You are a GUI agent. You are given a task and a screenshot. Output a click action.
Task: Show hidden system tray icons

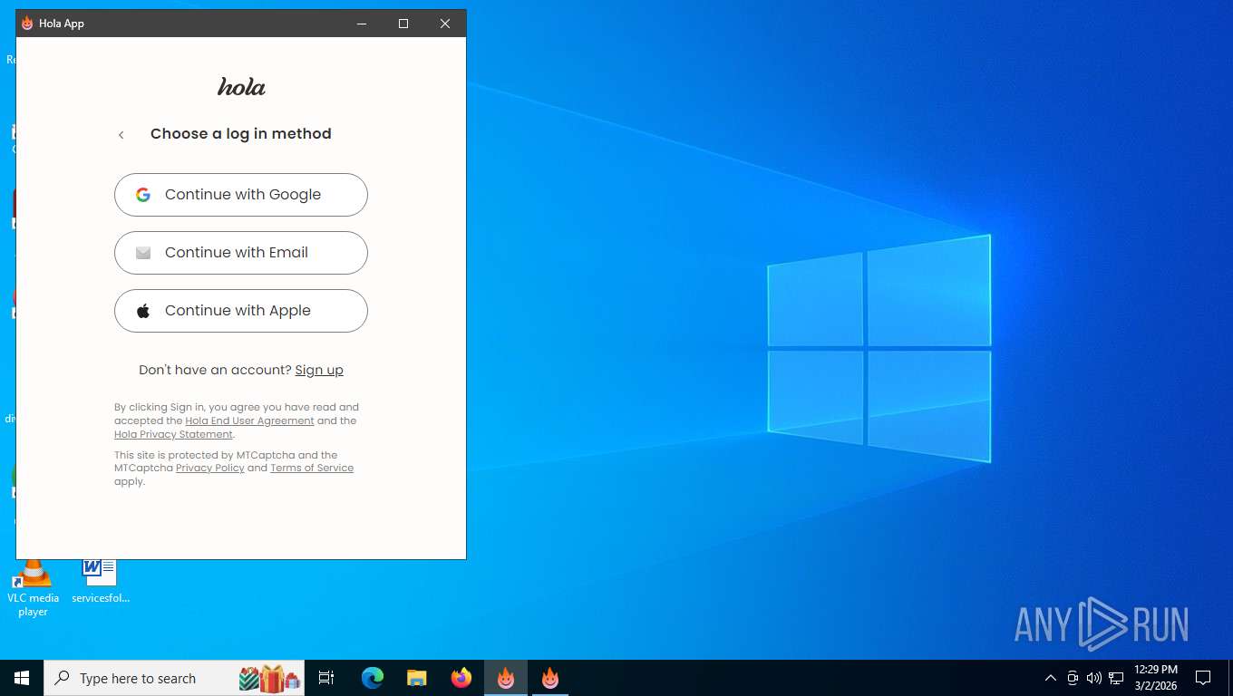(x=1051, y=678)
